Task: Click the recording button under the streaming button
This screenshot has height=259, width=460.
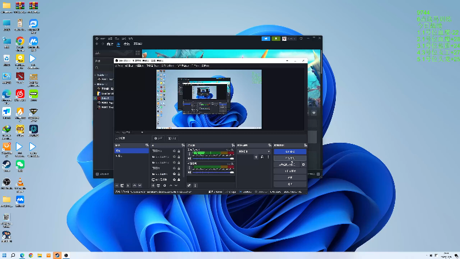Action: [x=290, y=158]
